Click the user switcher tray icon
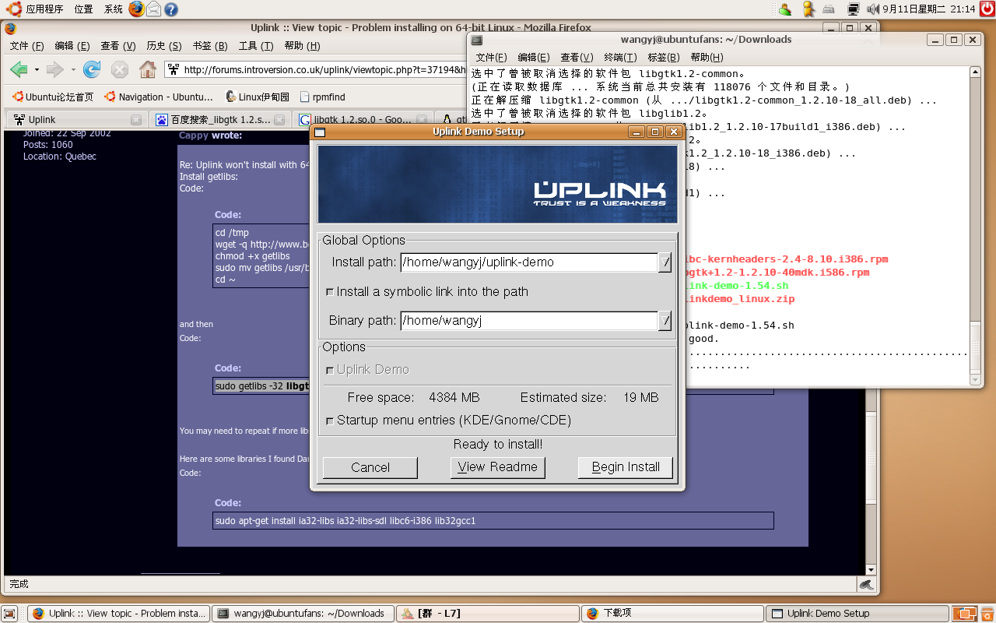996x623 pixels. point(785,9)
